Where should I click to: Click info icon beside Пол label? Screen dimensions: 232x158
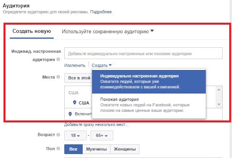click(58, 149)
